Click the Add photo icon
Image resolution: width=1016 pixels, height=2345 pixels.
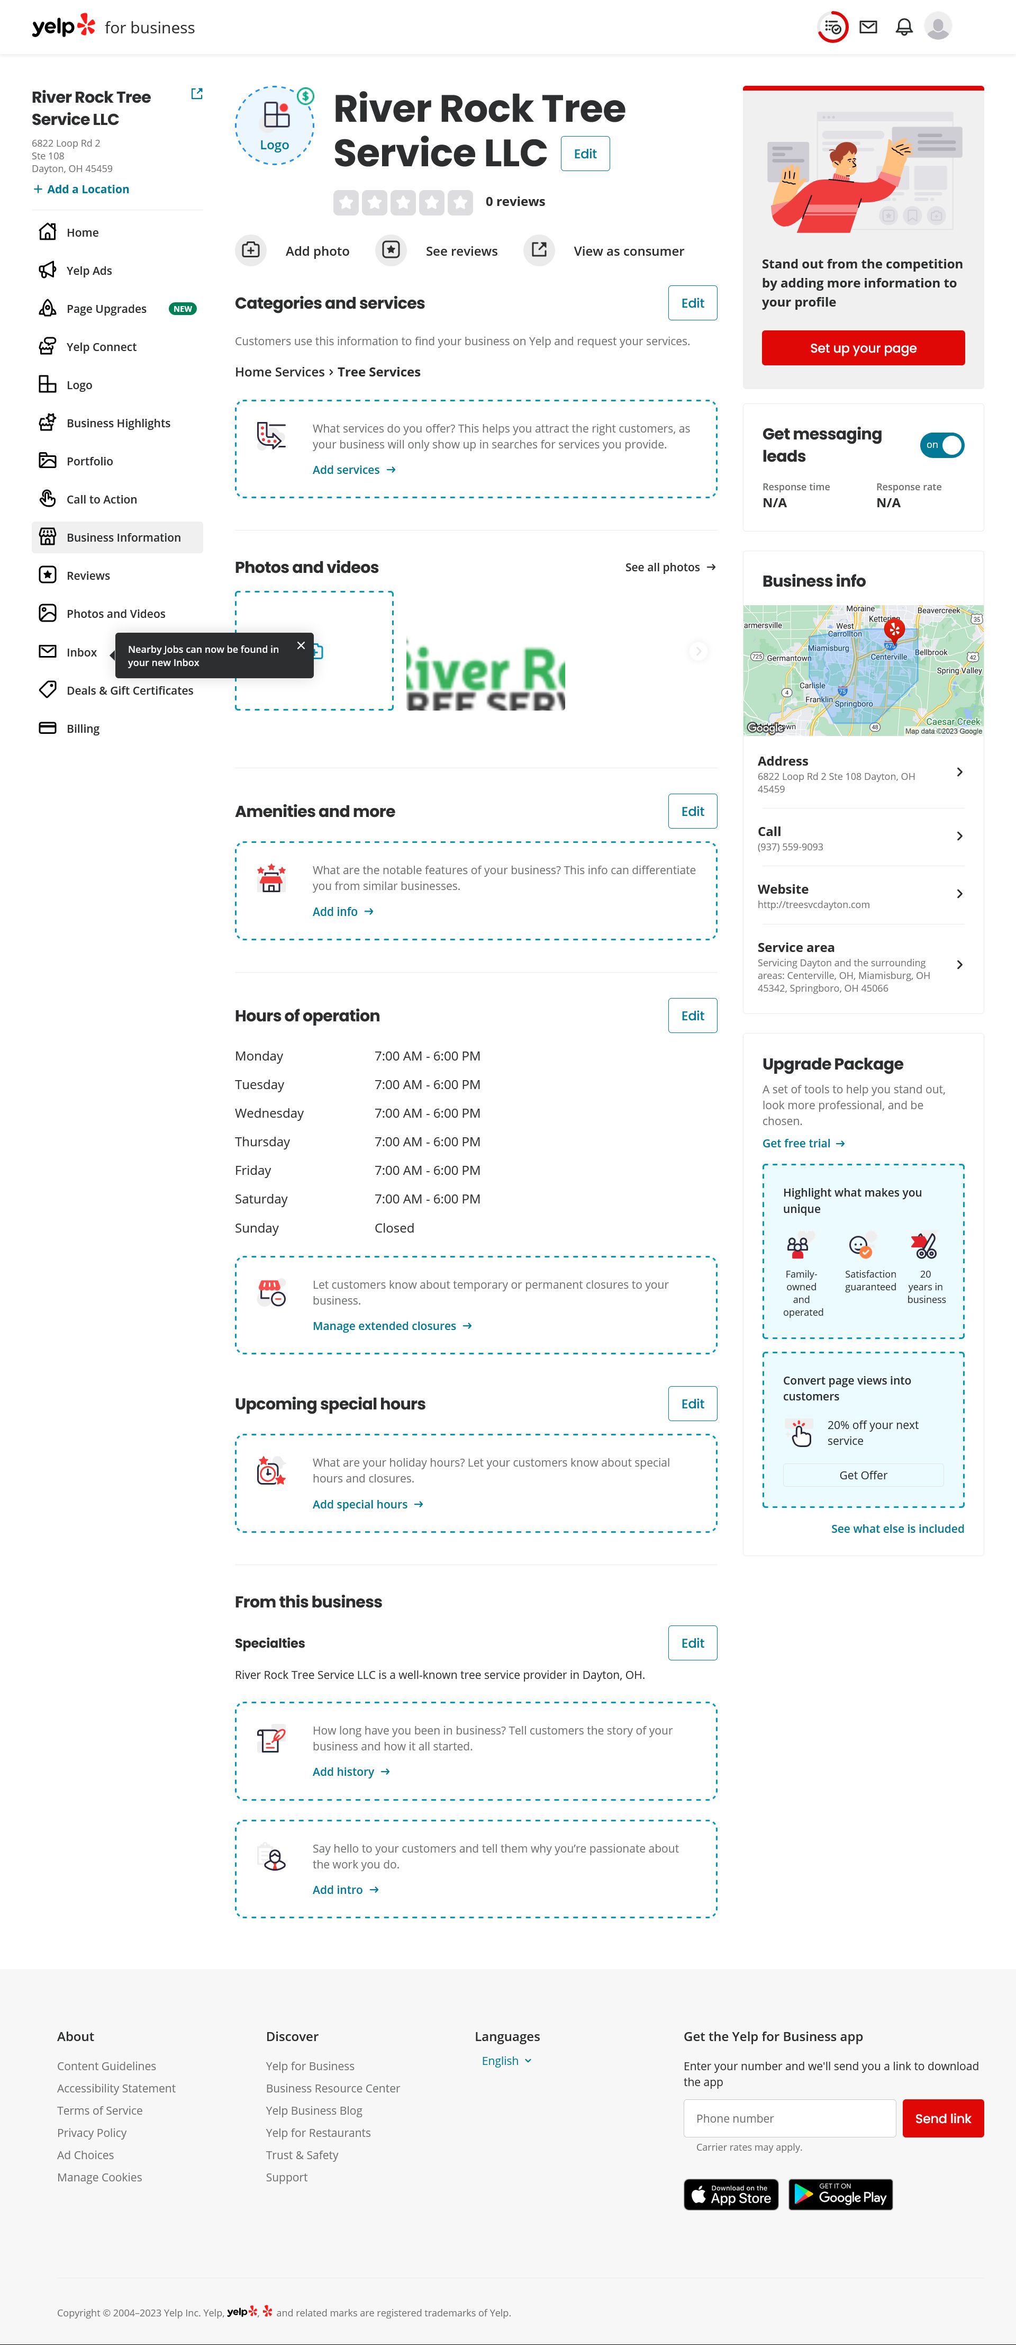[251, 250]
